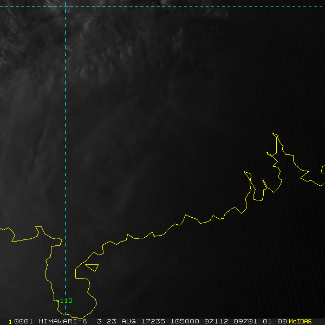Click the band number 3 in status line
325x325 pixels.
(100, 321)
